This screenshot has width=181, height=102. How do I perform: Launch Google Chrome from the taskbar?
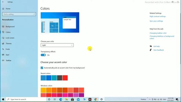96,99
